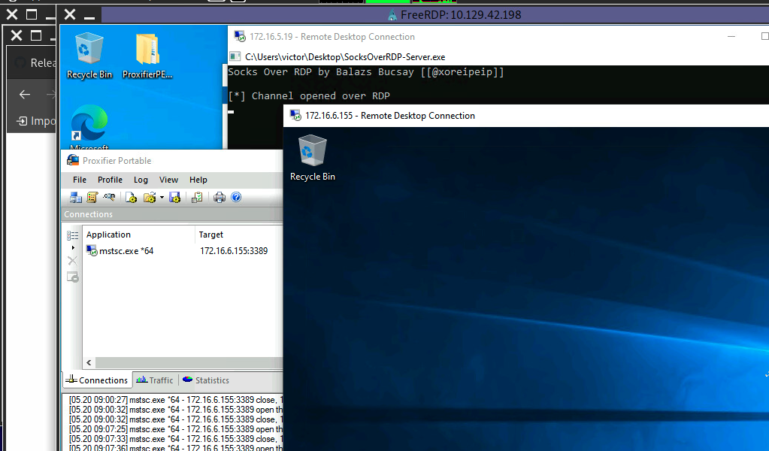Open the Profile menu in Proxifier

click(x=110, y=180)
